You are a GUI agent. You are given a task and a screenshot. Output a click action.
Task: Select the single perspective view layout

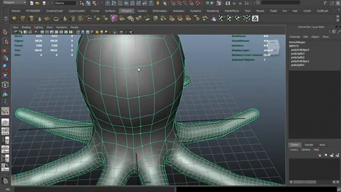click(5, 122)
